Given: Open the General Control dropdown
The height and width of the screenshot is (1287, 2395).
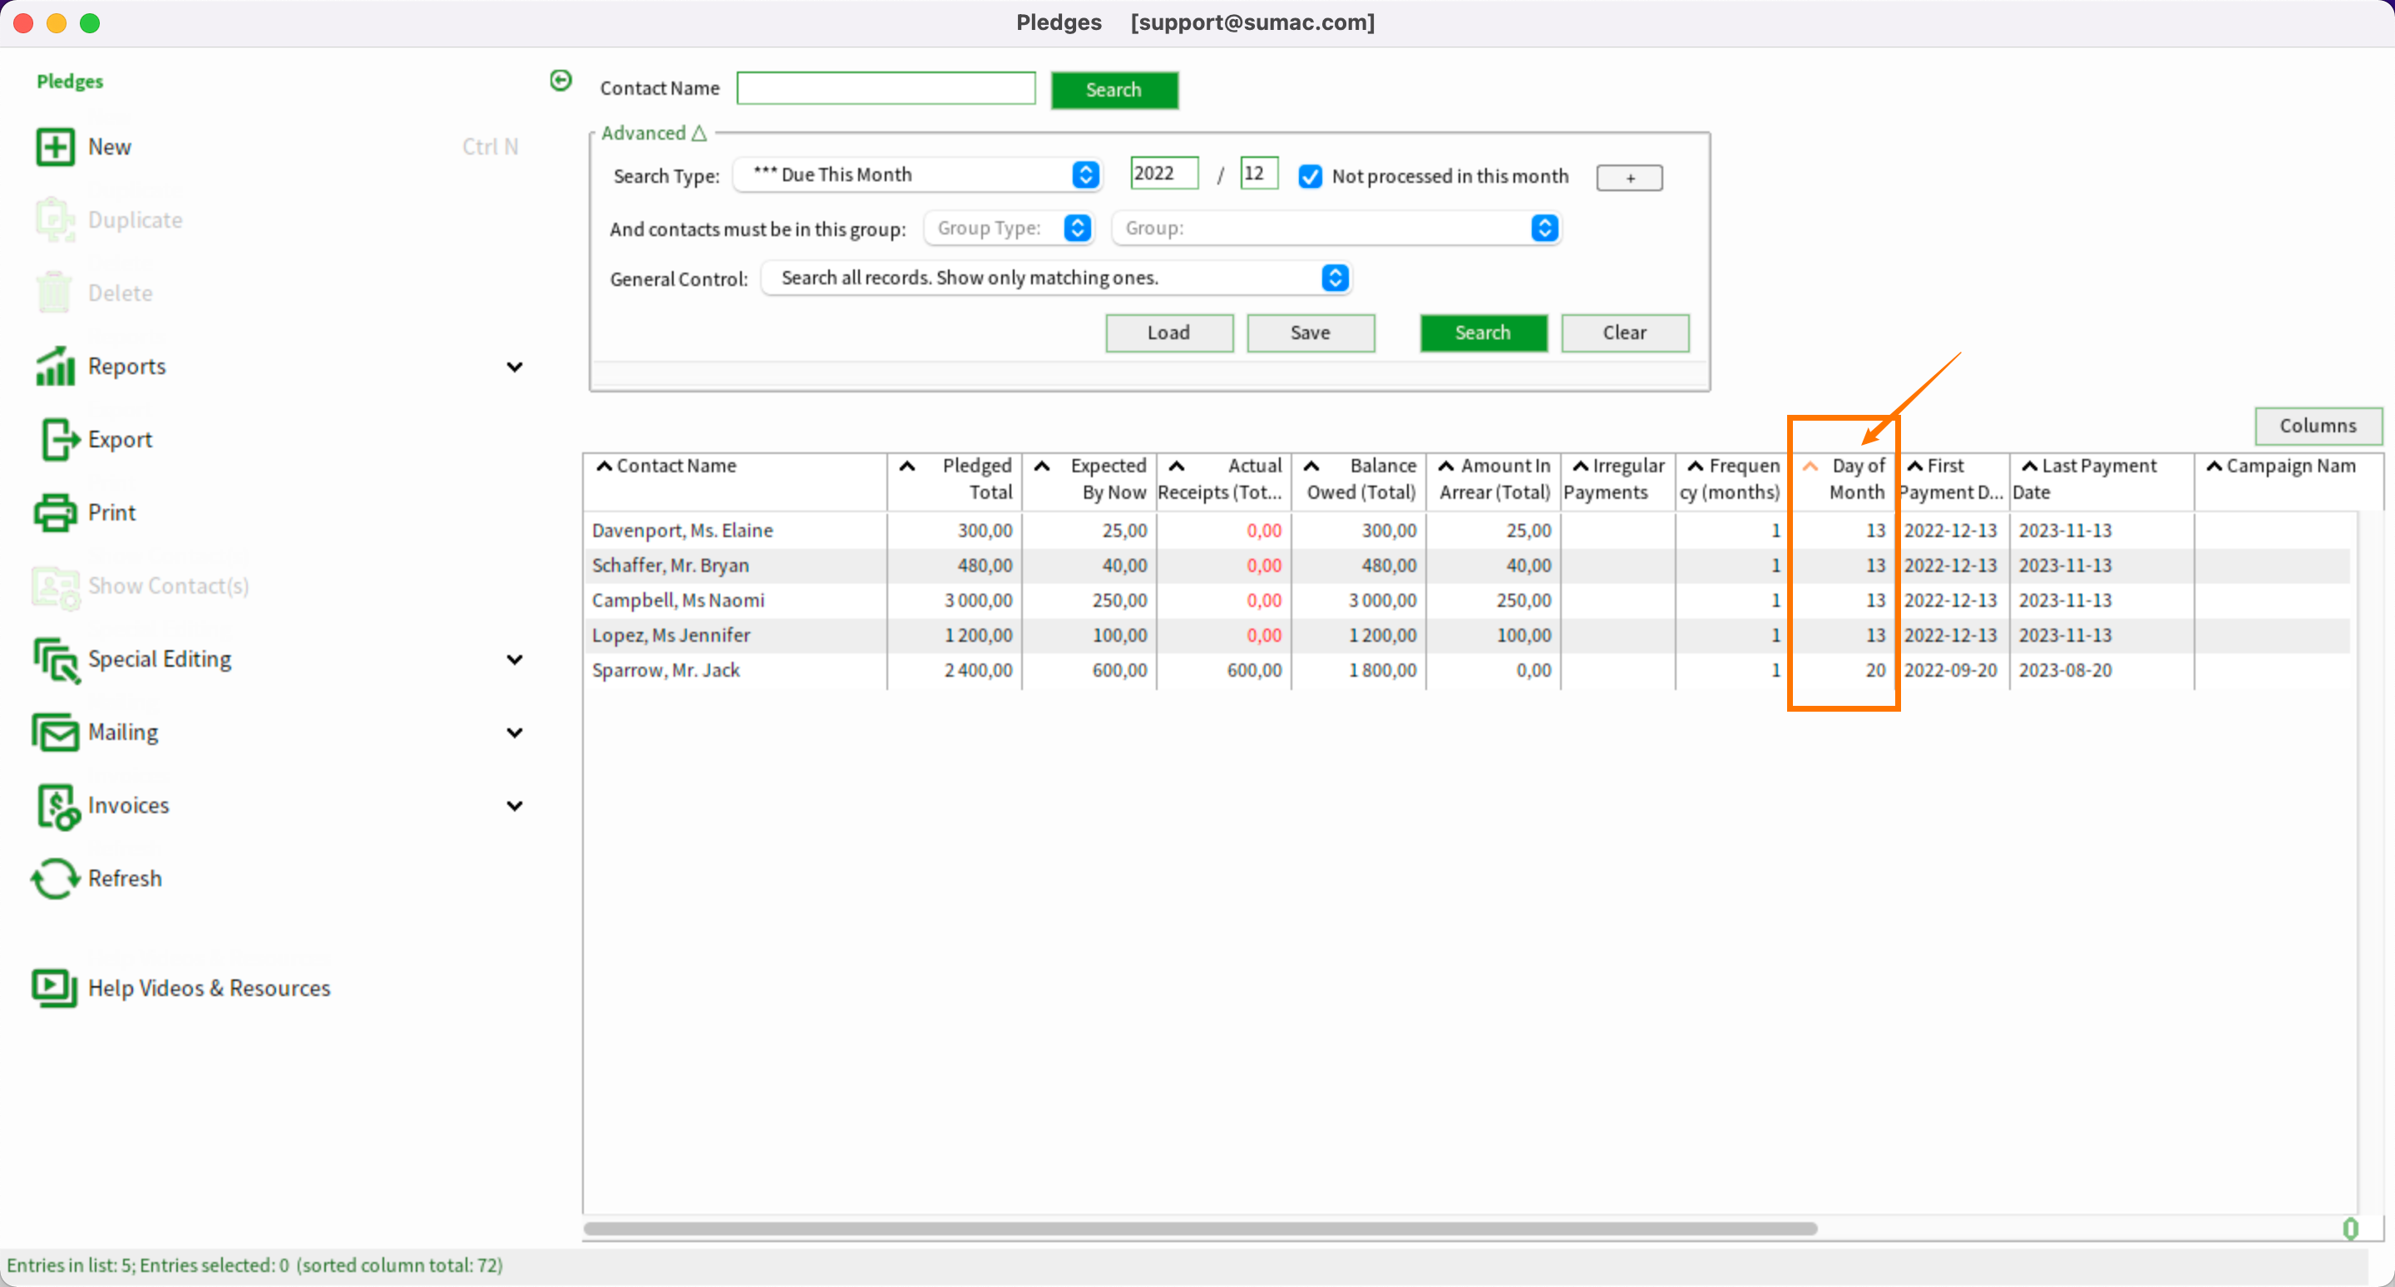Looking at the screenshot, I should [x=1055, y=278].
